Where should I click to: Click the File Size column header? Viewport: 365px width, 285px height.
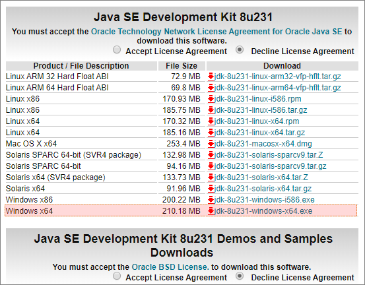point(182,66)
